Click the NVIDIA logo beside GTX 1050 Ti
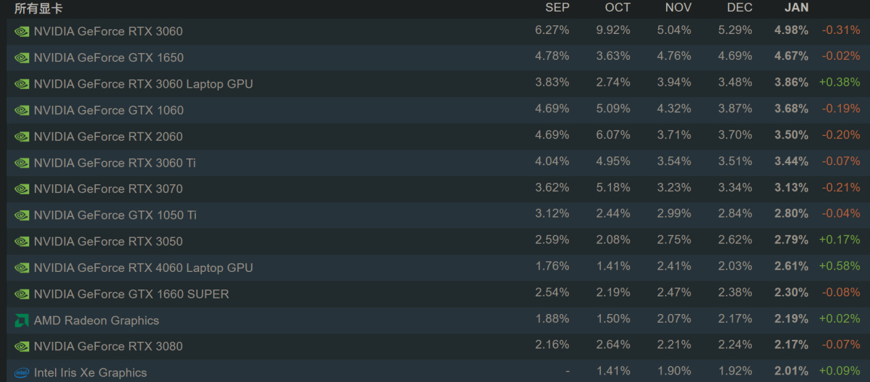Image resolution: width=870 pixels, height=382 pixels. [22, 215]
